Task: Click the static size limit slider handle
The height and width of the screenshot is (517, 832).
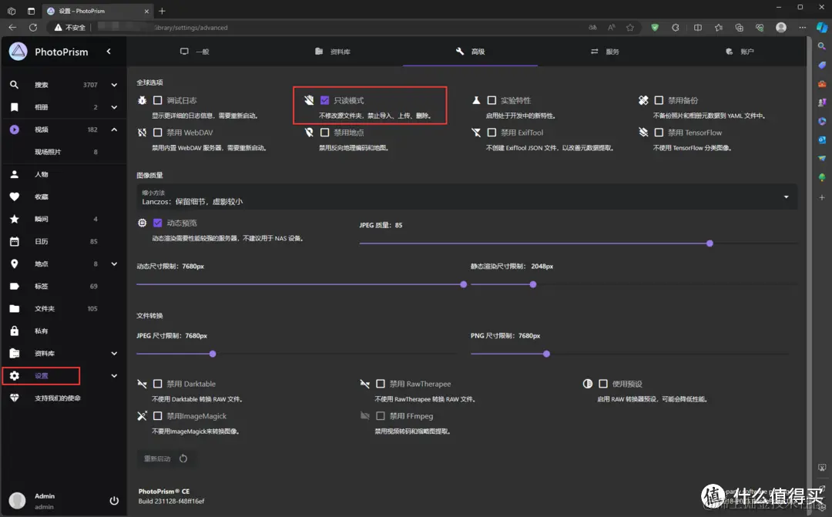Action: 533,284
